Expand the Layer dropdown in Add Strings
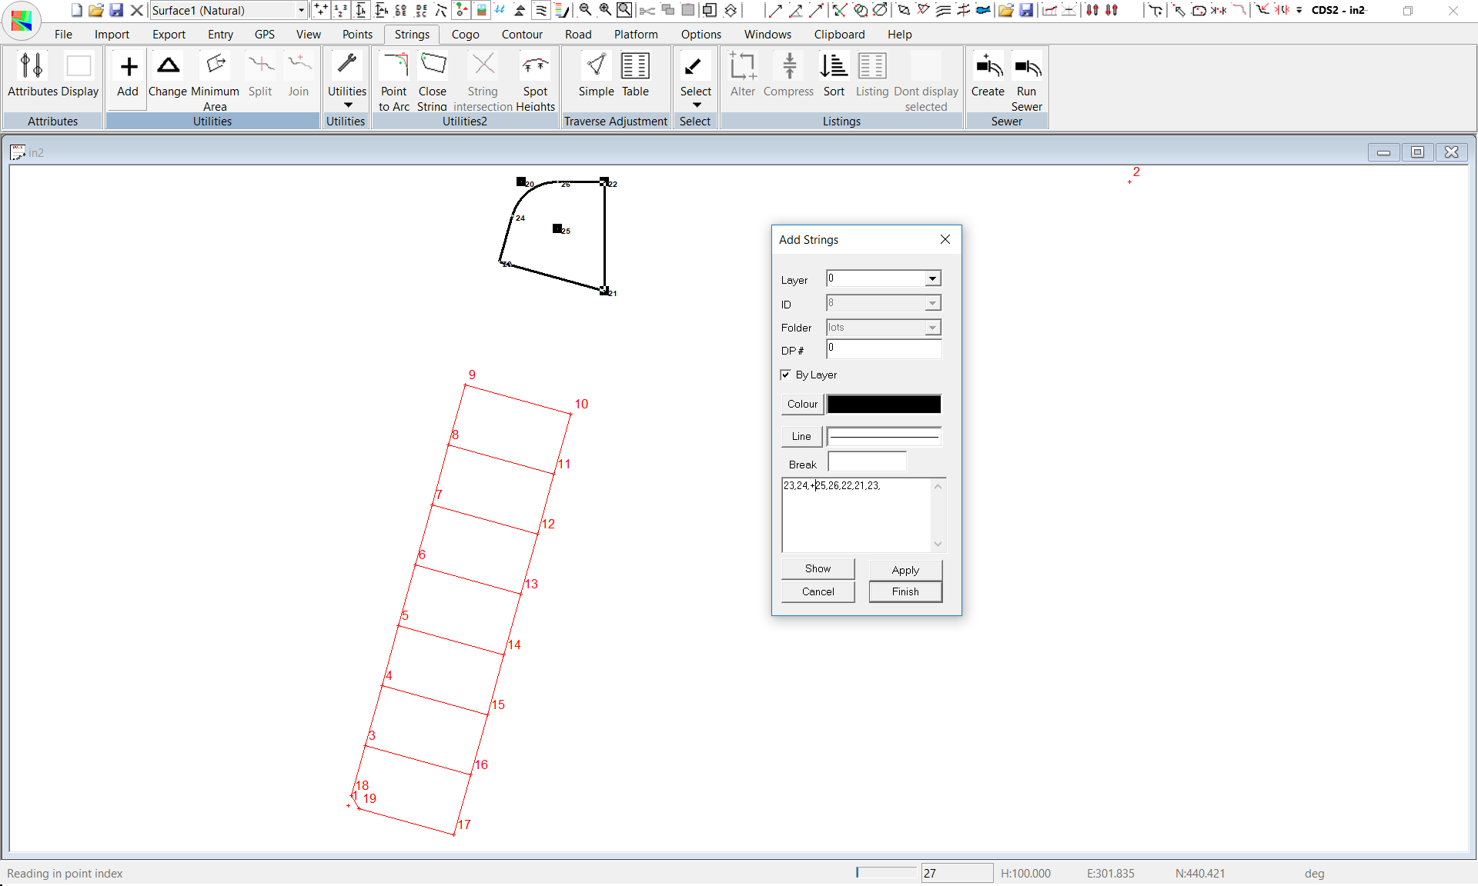Screen dimensions: 1478x886 932,278
